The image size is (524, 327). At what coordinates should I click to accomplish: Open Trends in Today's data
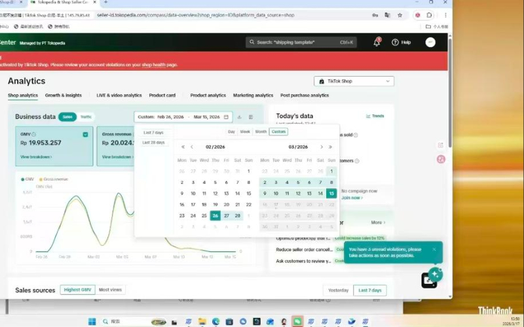(x=375, y=116)
